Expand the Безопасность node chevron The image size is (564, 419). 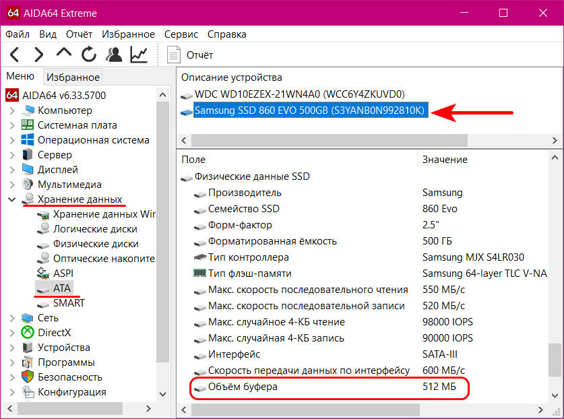12,377
